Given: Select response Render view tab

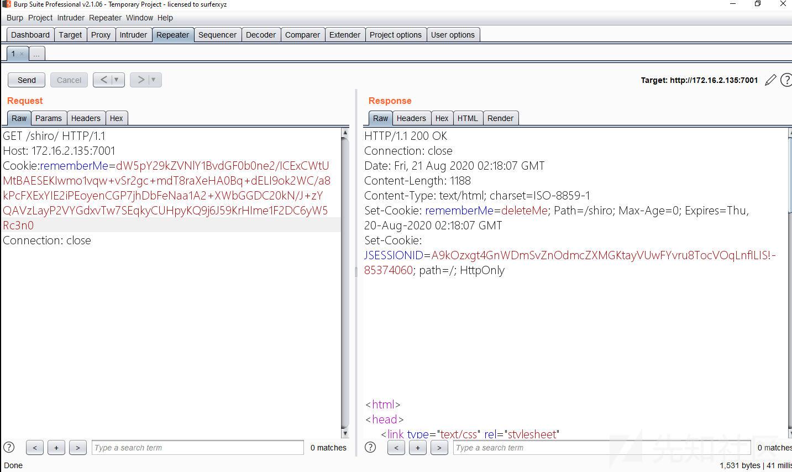Looking at the screenshot, I should (x=500, y=118).
